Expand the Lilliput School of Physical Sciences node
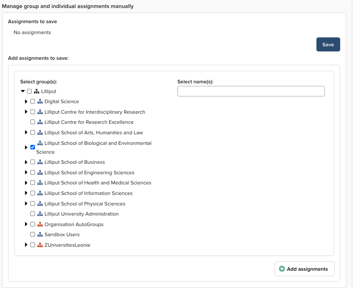Viewport: 354px width, 288px height. 26,204
